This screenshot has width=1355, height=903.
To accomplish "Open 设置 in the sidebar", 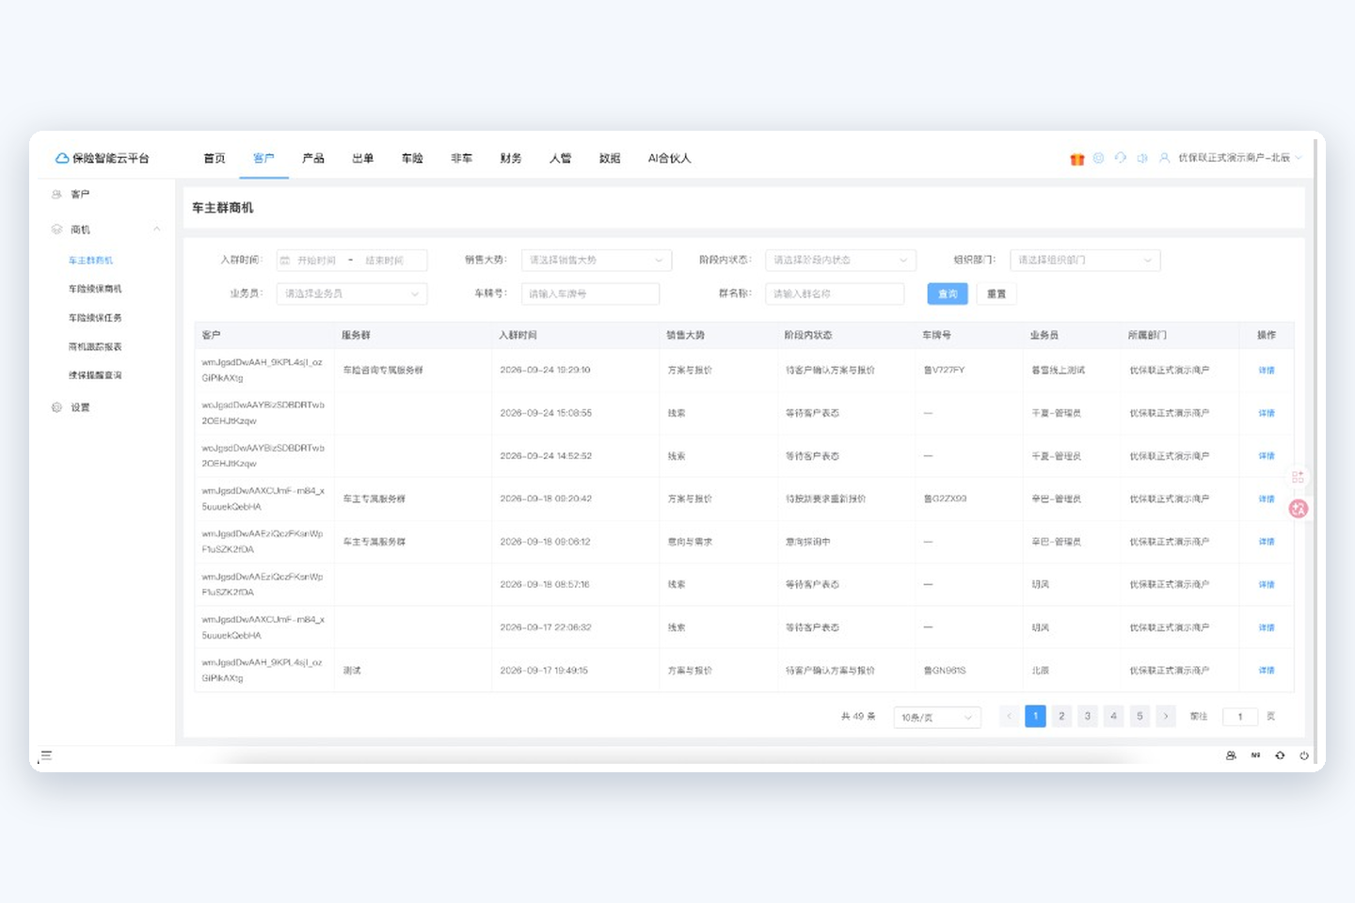I will [81, 408].
